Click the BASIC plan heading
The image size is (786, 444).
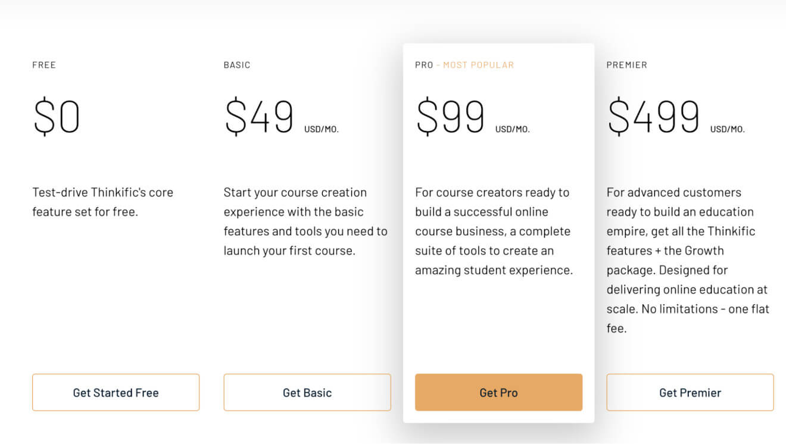[237, 65]
